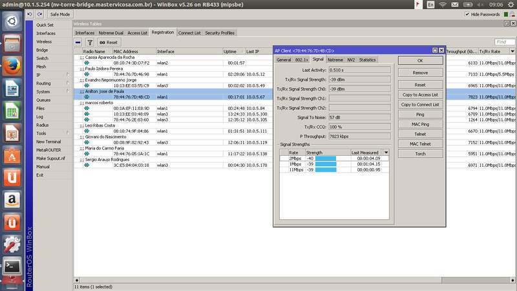
Task: Click the MAC Ping button
Action: (x=421, y=124)
